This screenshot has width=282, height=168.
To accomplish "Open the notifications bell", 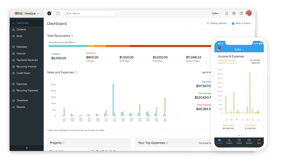I will (x=226, y=13).
